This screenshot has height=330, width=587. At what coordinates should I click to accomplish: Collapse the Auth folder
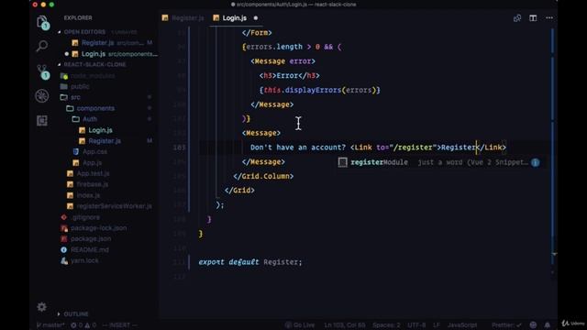coord(90,119)
